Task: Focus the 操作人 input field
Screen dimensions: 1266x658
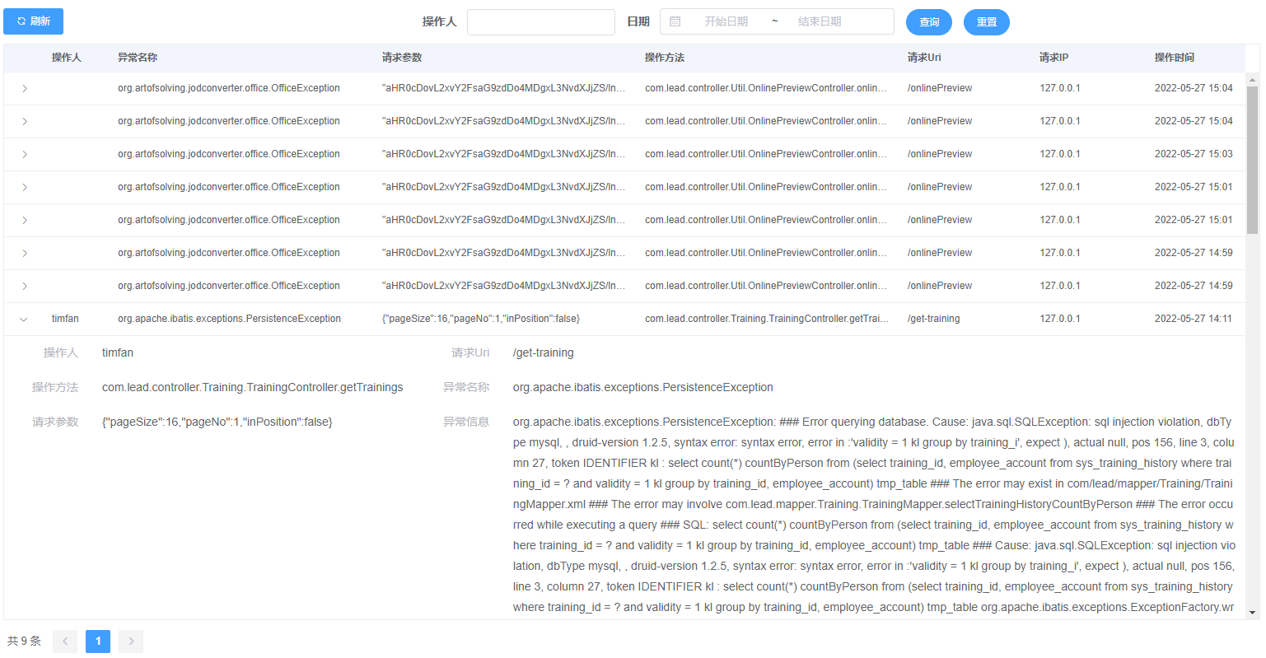Action: coord(541,22)
